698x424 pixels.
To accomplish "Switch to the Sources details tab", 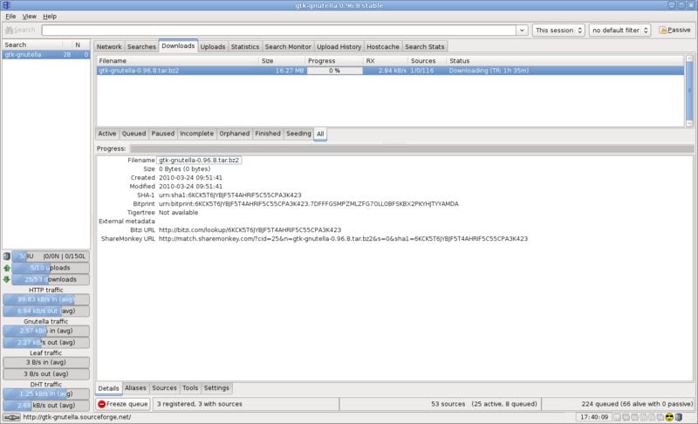I will 164,387.
